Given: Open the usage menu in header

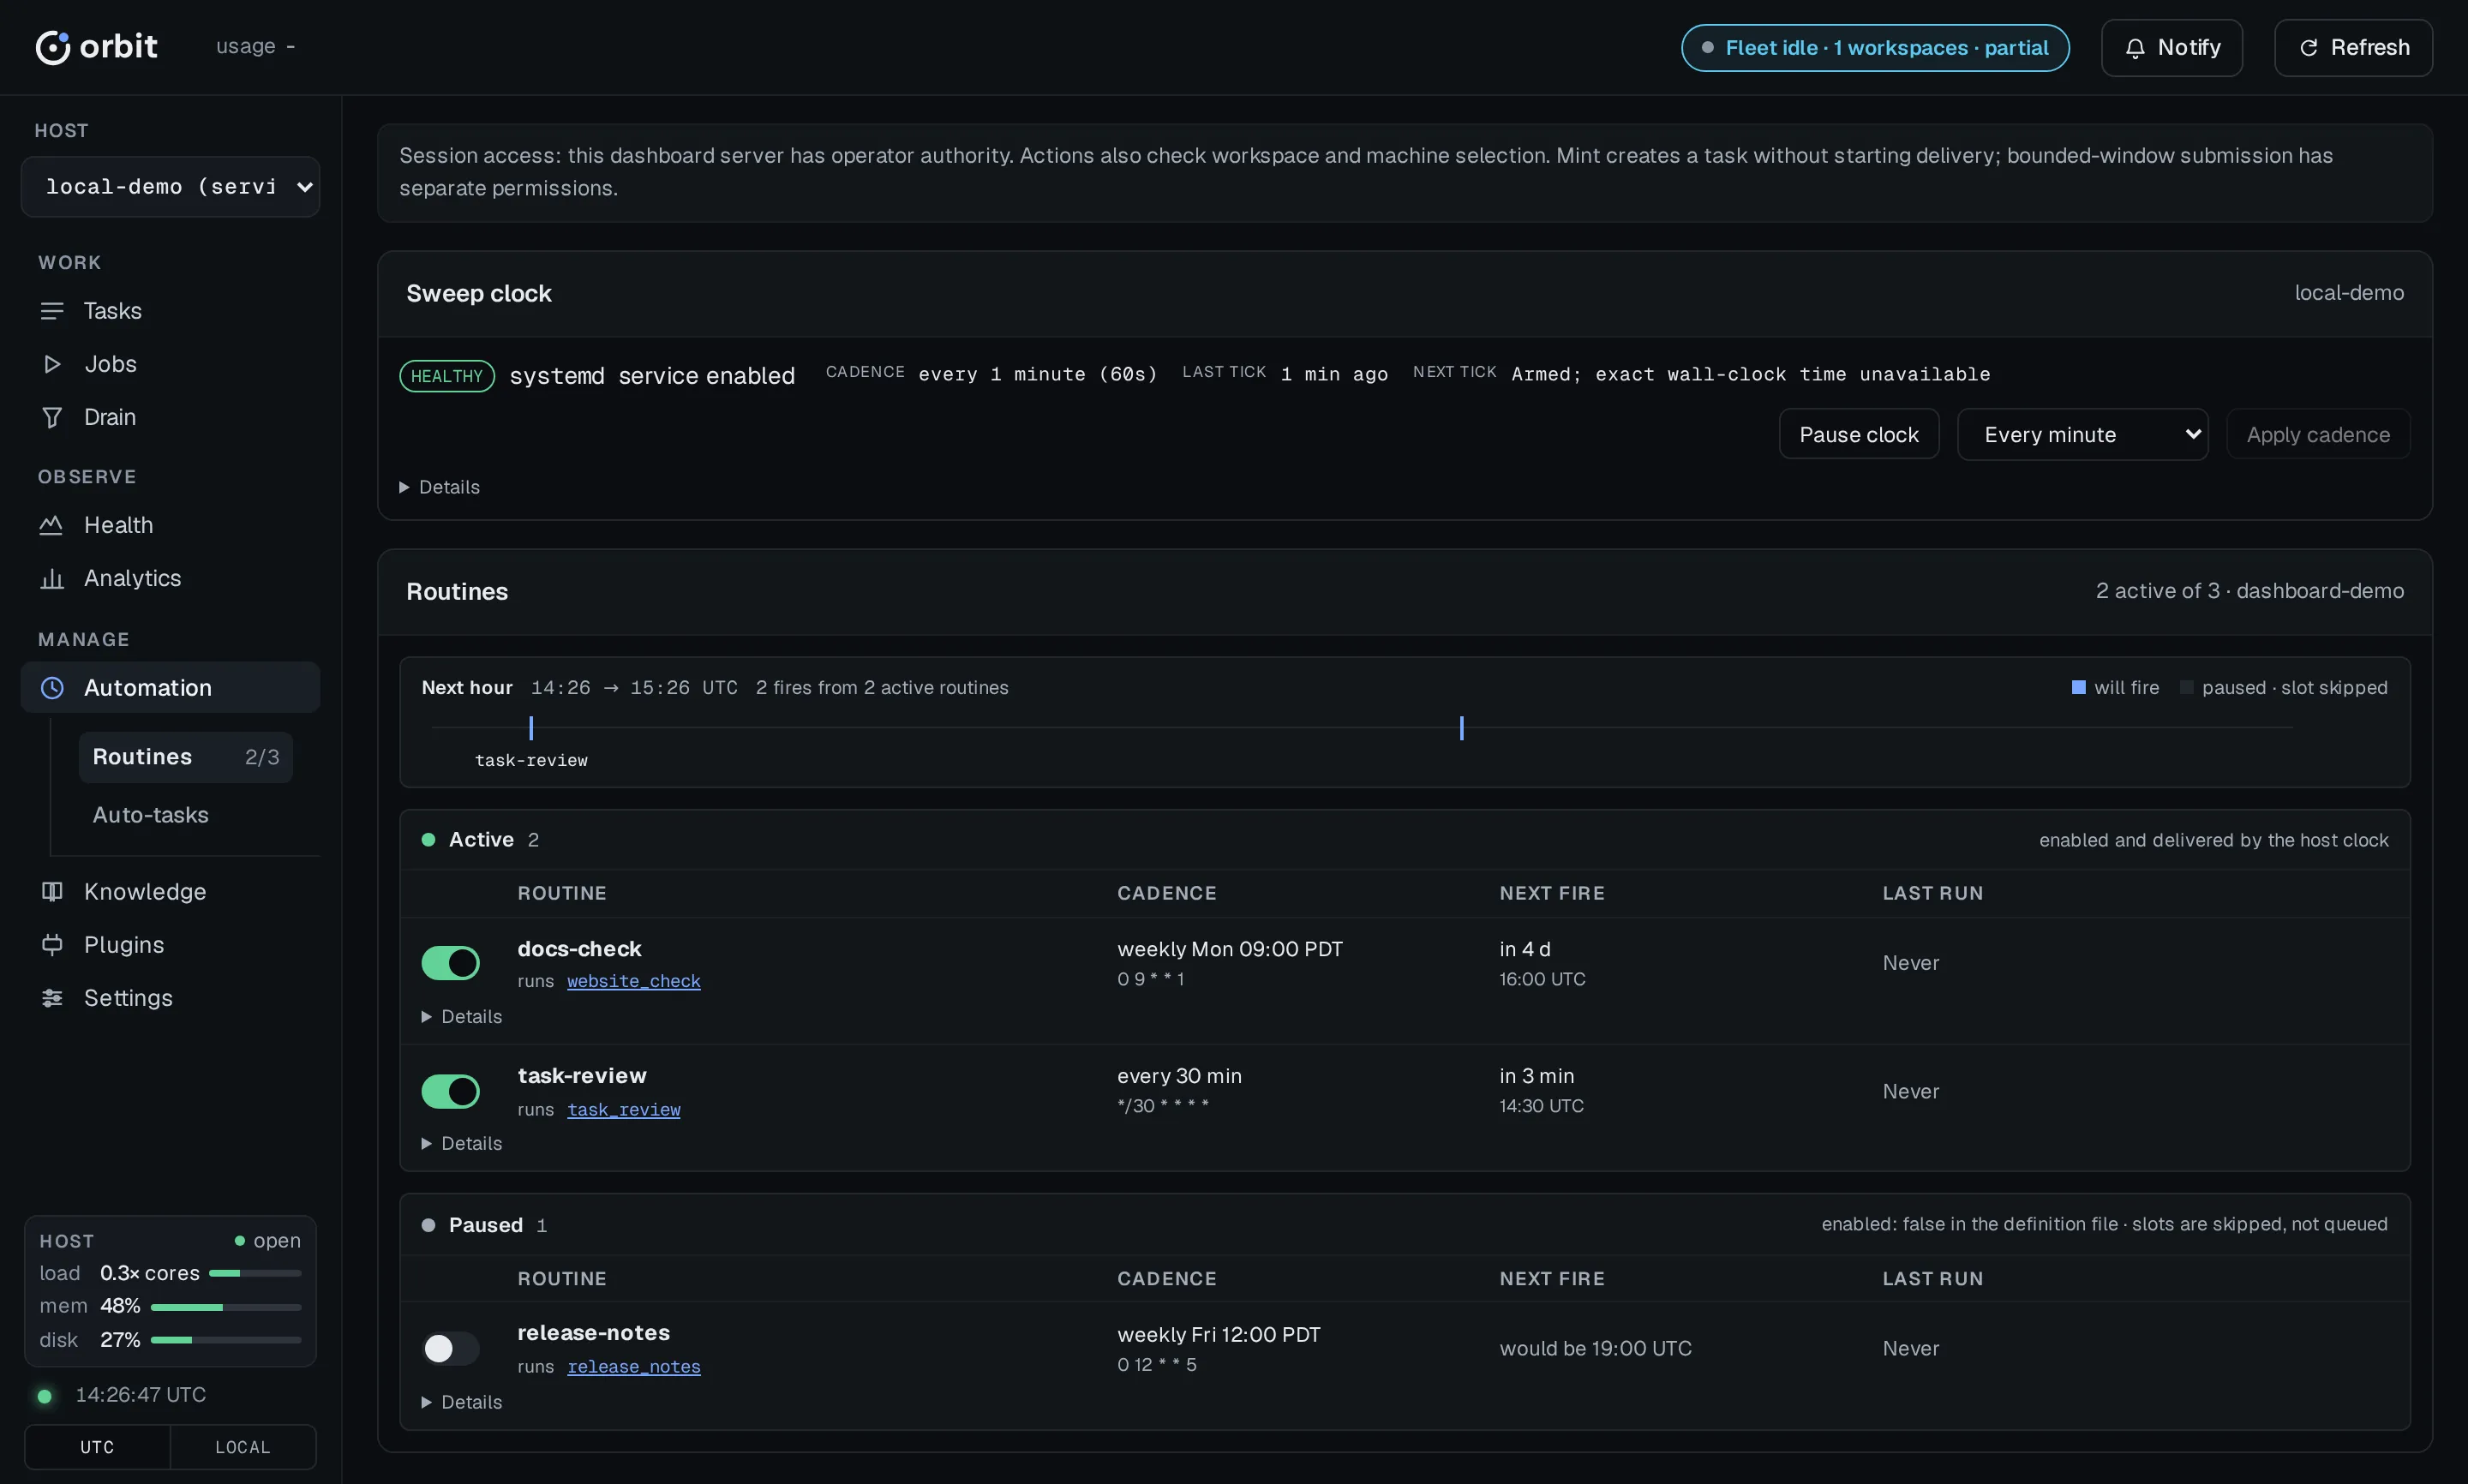Looking at the screenshot, I should tap(255, 46).
